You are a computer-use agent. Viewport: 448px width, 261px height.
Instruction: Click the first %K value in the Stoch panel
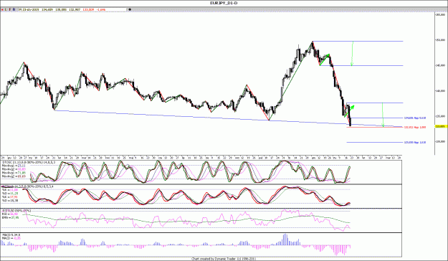click(x=10, y=190)
